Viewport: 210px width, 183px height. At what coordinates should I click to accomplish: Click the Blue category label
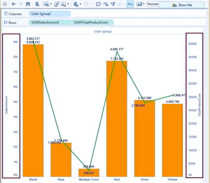(61, 179)
